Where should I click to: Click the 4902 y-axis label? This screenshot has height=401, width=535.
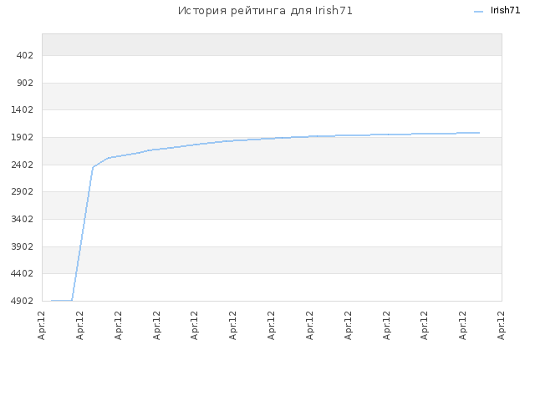point(23,301)
